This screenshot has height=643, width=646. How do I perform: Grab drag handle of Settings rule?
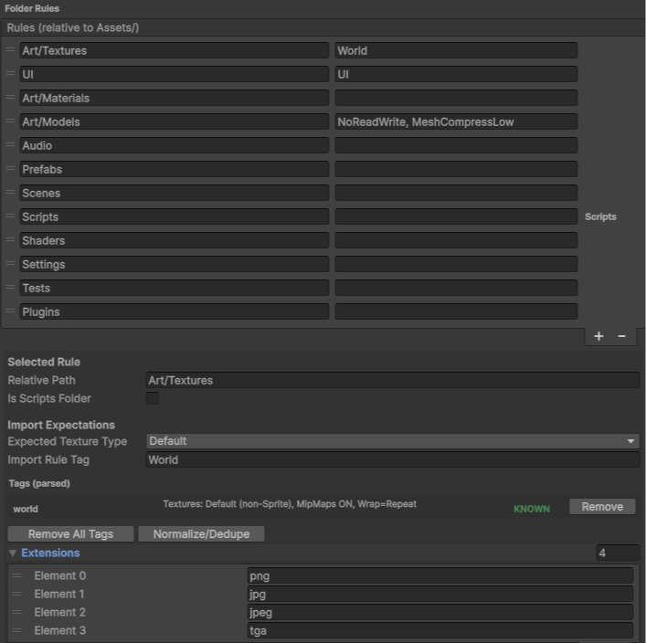[x=10, y=264]
